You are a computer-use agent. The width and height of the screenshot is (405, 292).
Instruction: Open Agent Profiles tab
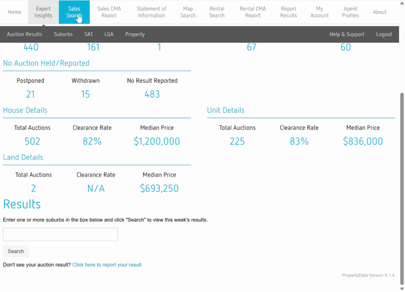coord(350,12)
